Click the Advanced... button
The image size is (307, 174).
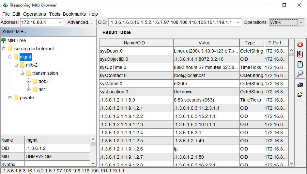[x=80, y=22]
